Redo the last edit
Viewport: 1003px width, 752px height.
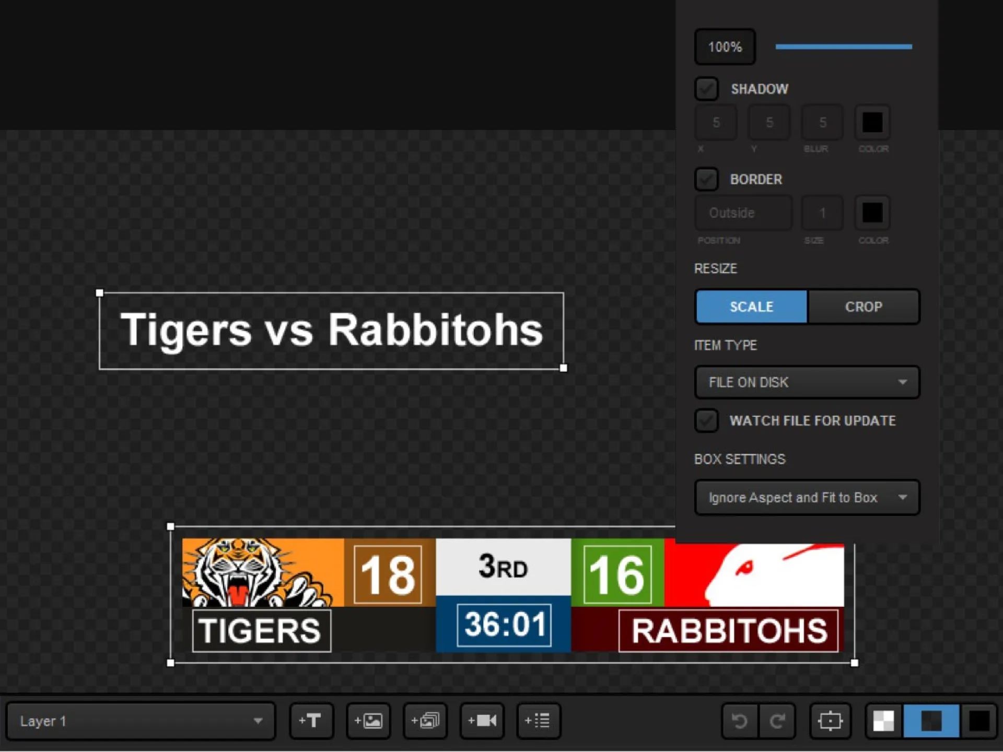point(777,721)
